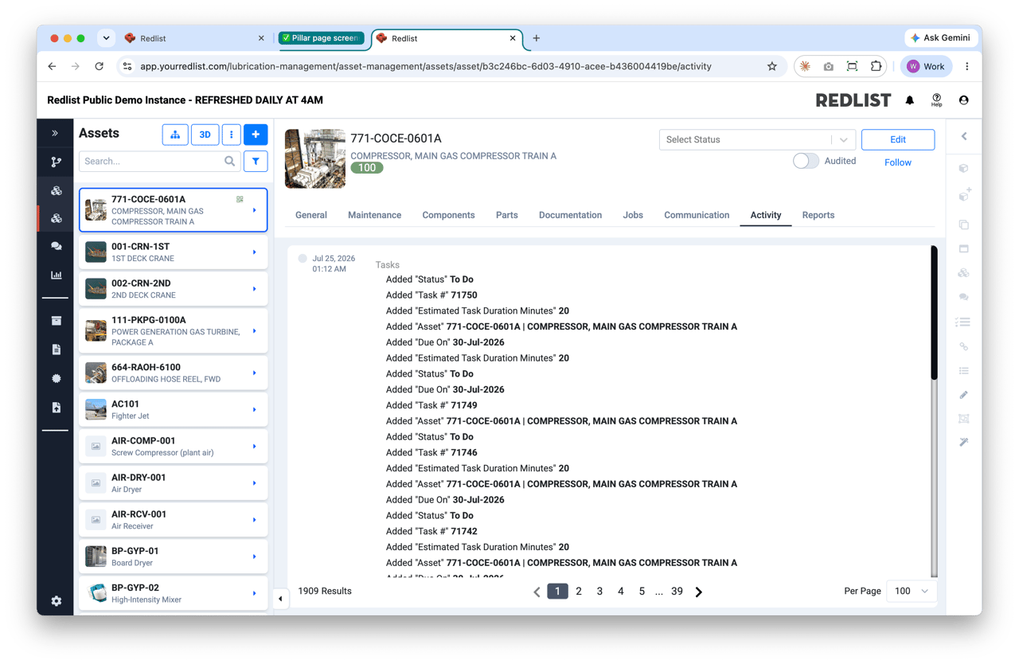The image size is (1019, 664).
Task: Open the bar chart analytics icon in sidebar
Action: pyautogui.click(x=56, y=275)
